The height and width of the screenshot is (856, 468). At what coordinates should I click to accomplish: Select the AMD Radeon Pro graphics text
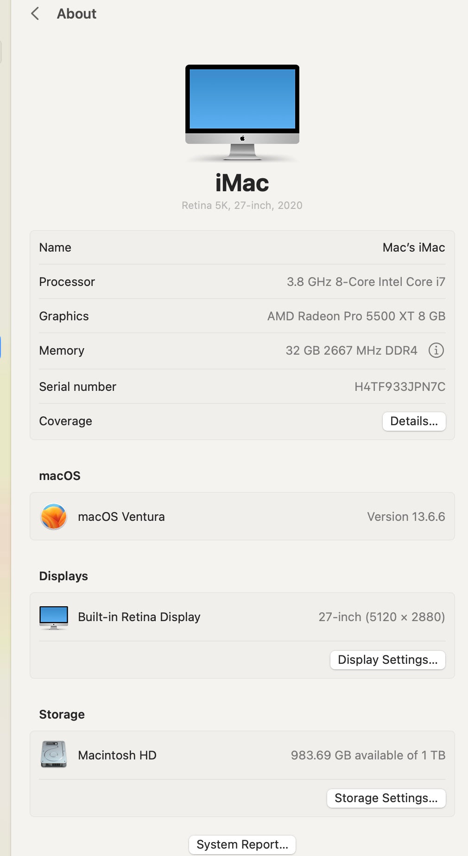[356, 316]
